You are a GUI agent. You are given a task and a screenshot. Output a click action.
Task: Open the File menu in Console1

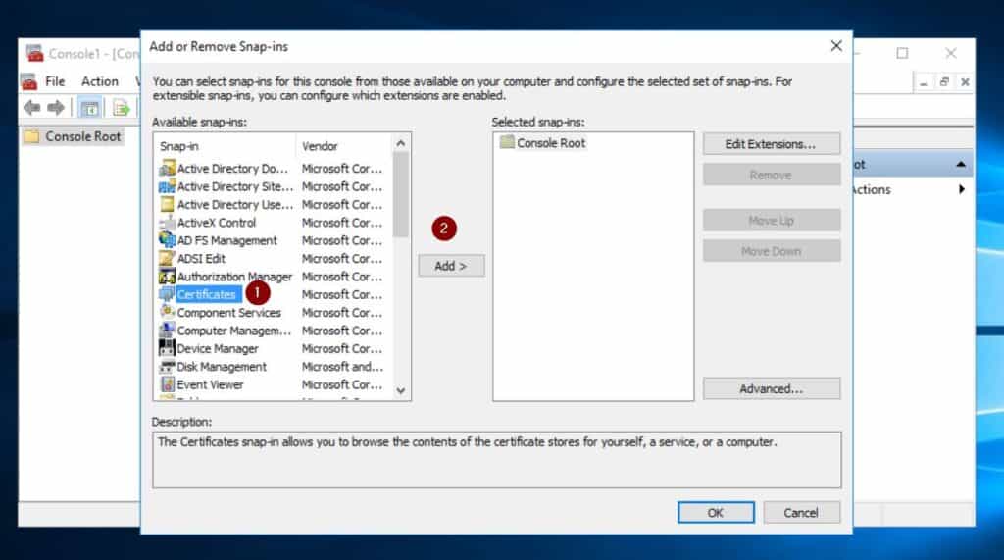pyautogui.click(x=55, y=81)
